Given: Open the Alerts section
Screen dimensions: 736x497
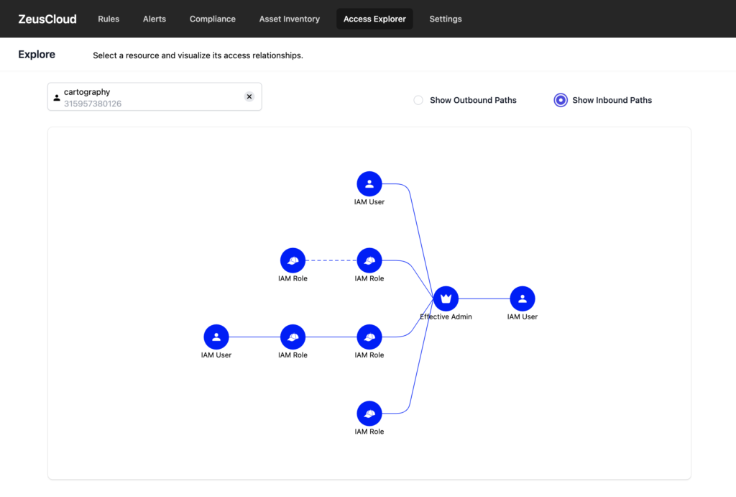Looking at the screenshot, I should pos(154,19).
